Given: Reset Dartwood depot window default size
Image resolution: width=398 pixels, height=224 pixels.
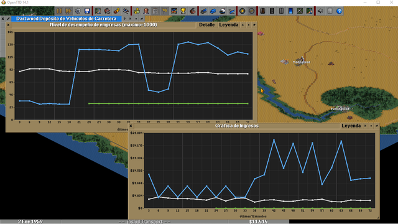Looking at the screenshot, I should click(136, 19).
